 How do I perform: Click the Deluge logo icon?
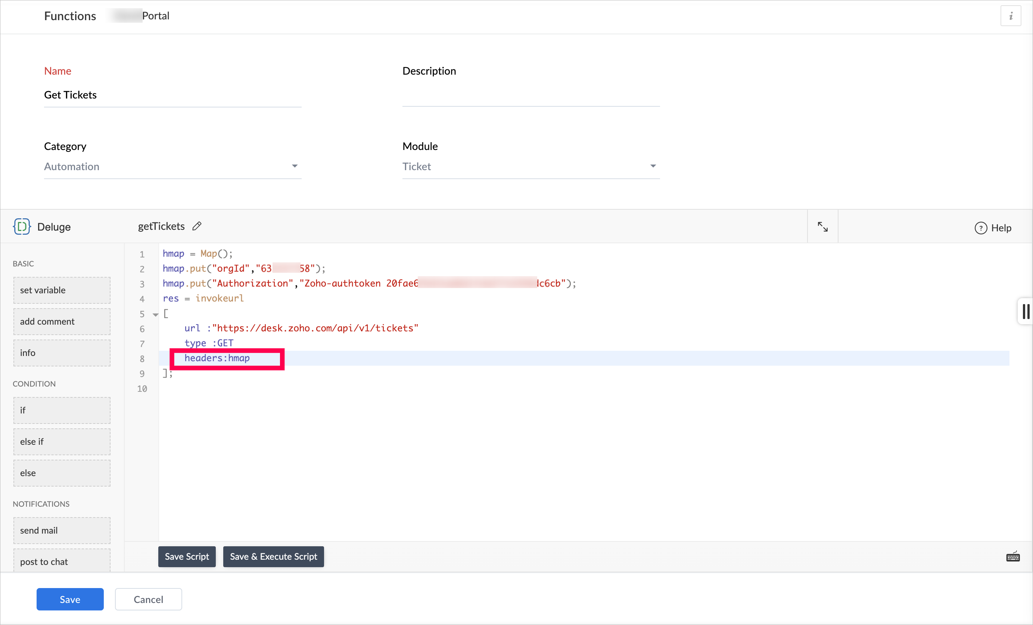pyautogui.click(x=22, y=226)
